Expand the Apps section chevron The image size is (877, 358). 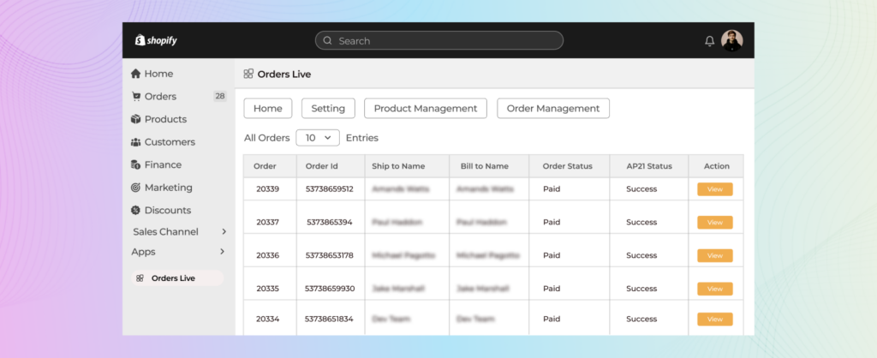[x=224, y=252]
